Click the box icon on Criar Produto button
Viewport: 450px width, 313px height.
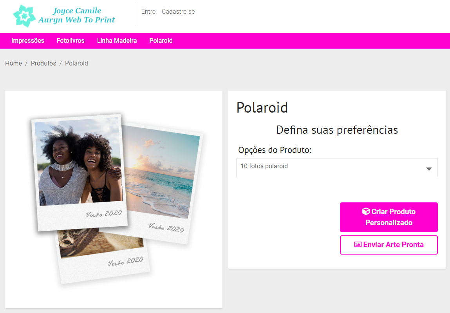pyautogui.click(x=366, y=211)
